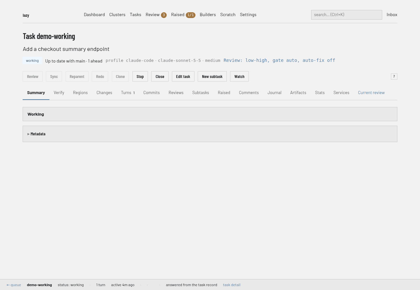
Task: Click the Reparent button
Action: [x=77, y=76]
